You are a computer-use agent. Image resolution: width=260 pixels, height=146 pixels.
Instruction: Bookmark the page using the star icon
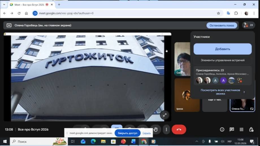[x=218, y=13]
